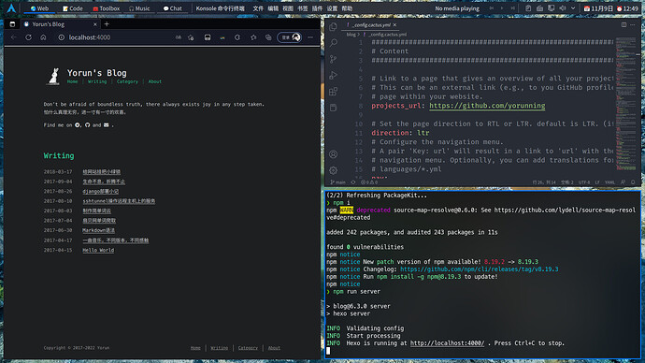Click the browser profile login button
The width and height of the screenshot is (645, 363).
coord(289,37)
